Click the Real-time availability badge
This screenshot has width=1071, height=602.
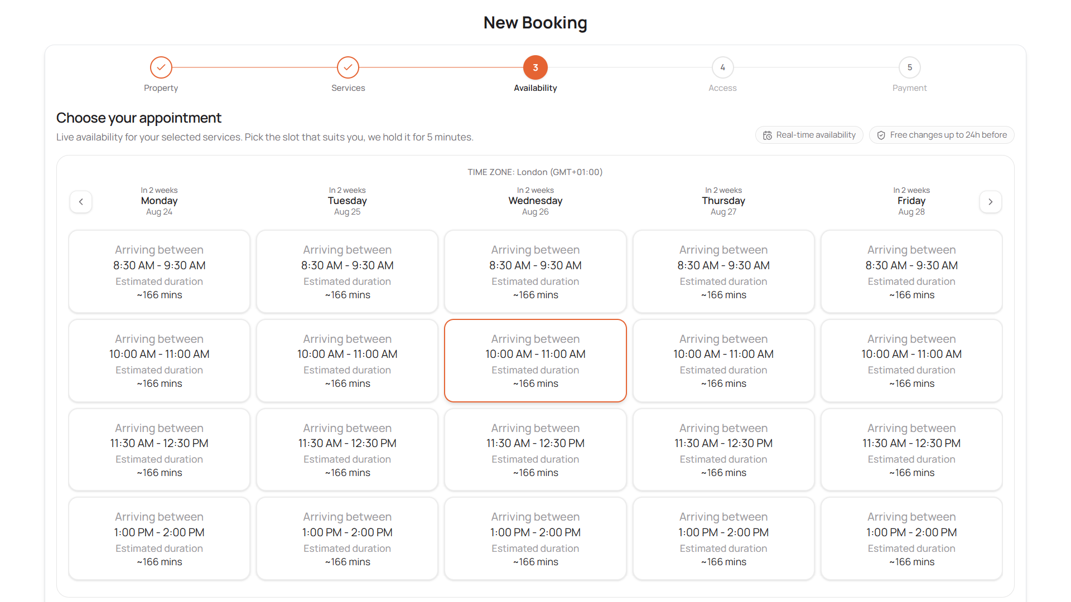coord(809,135)
